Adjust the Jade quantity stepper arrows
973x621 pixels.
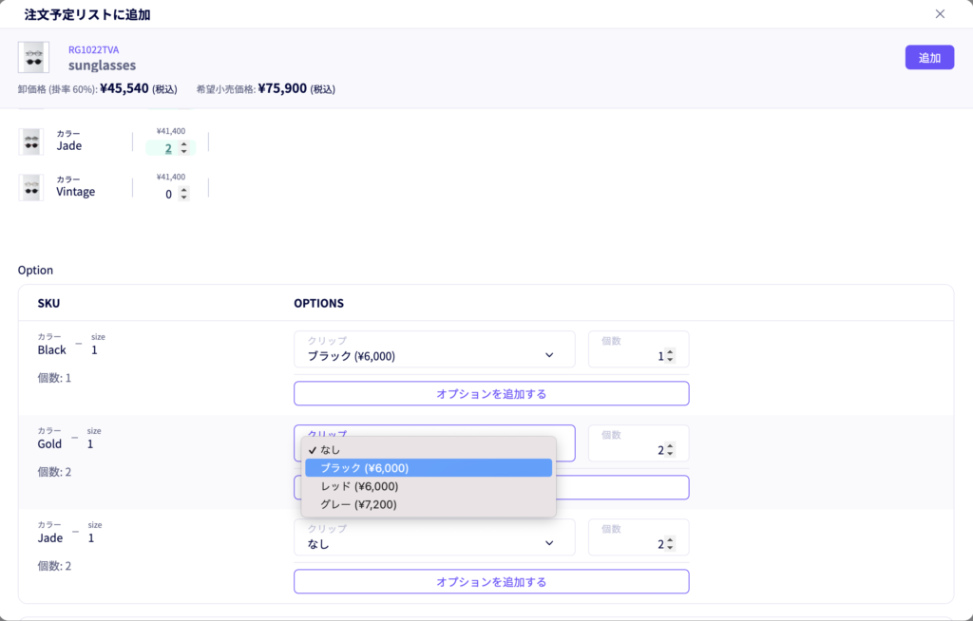183,148
